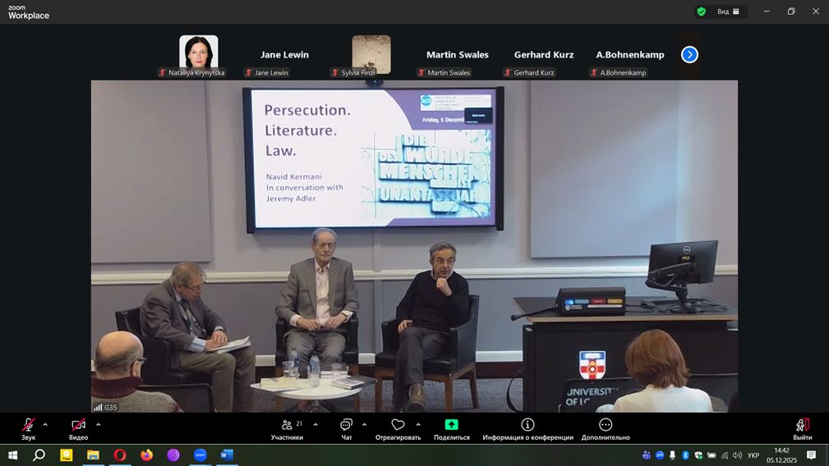Screen dimensions: 829x466
Task: Open the Дополнительно more options menu
Action: click(606, 425)
